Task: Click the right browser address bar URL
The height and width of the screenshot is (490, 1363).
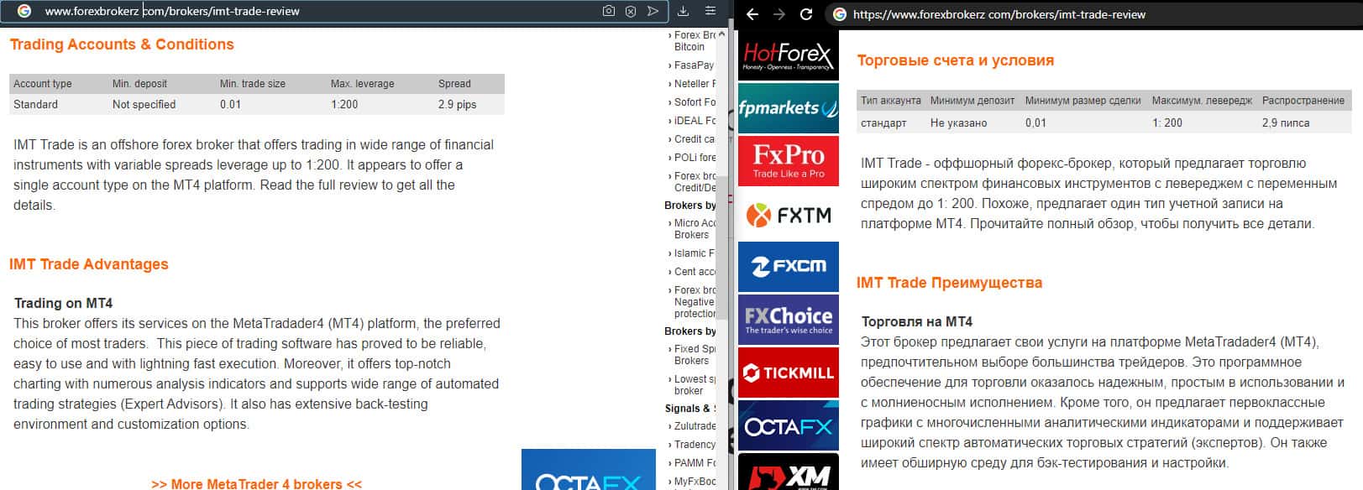Action: (x=999, y=14)
